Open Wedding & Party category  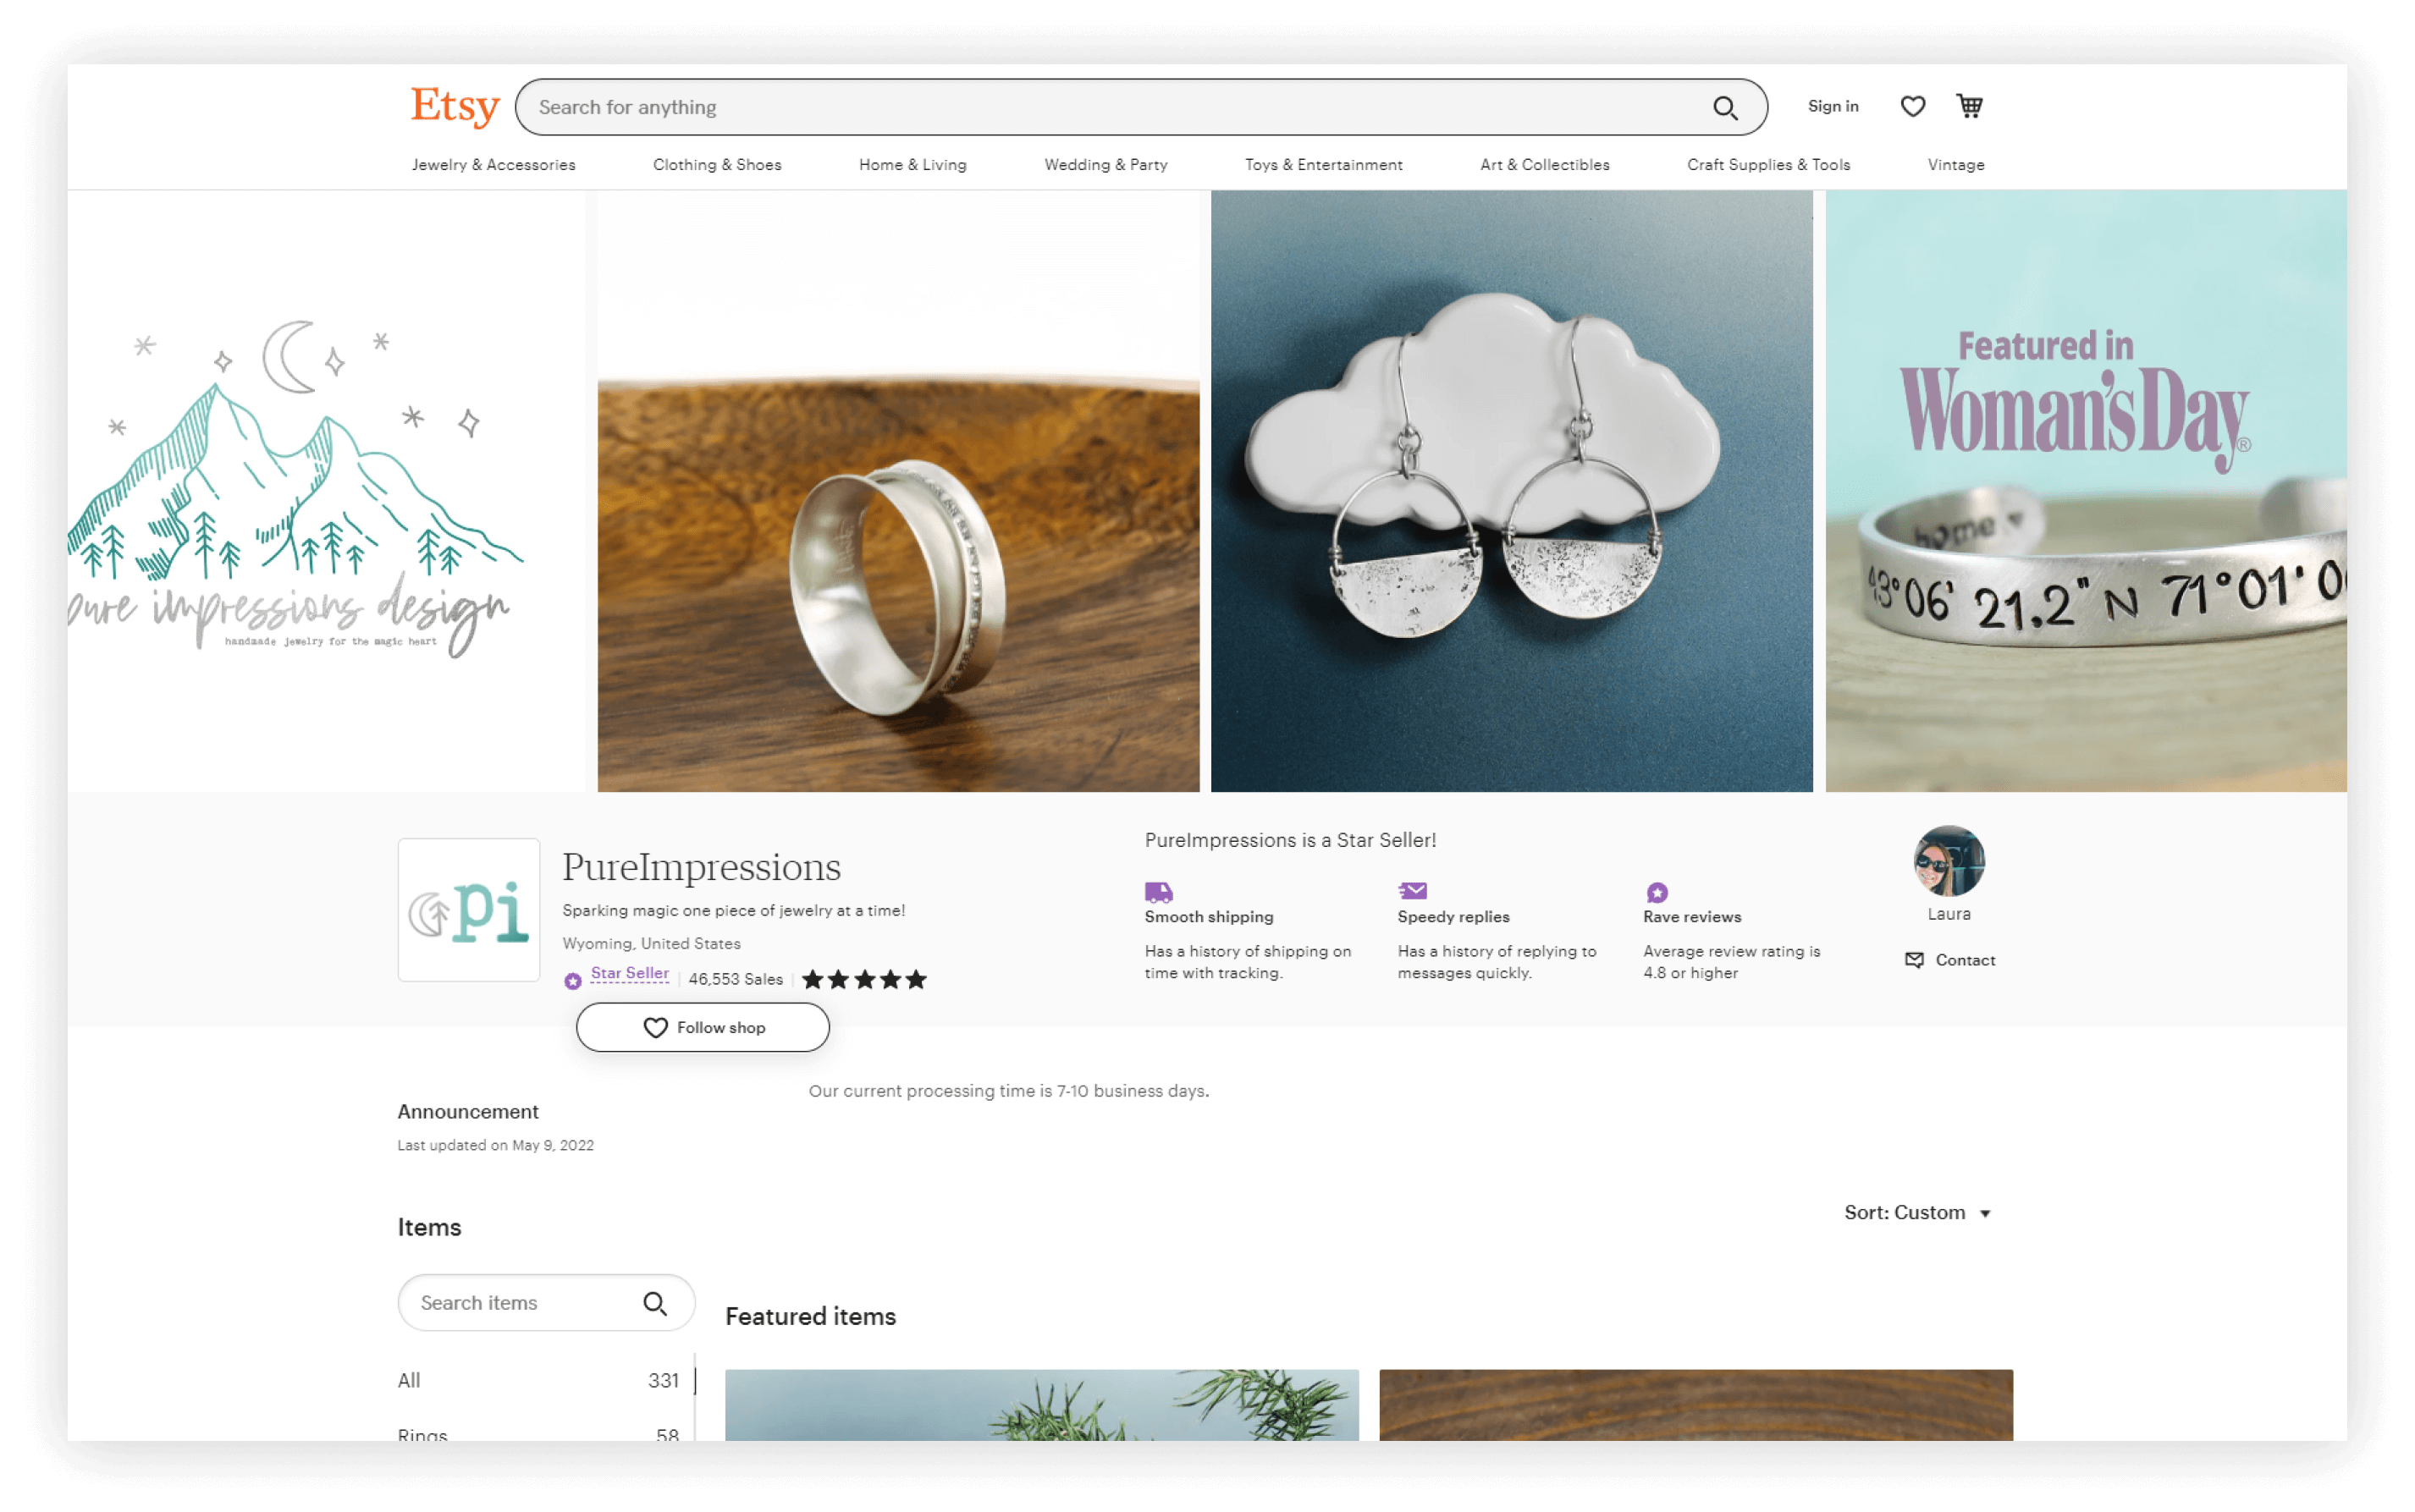pyautogui.click(x=1105, y=164)
